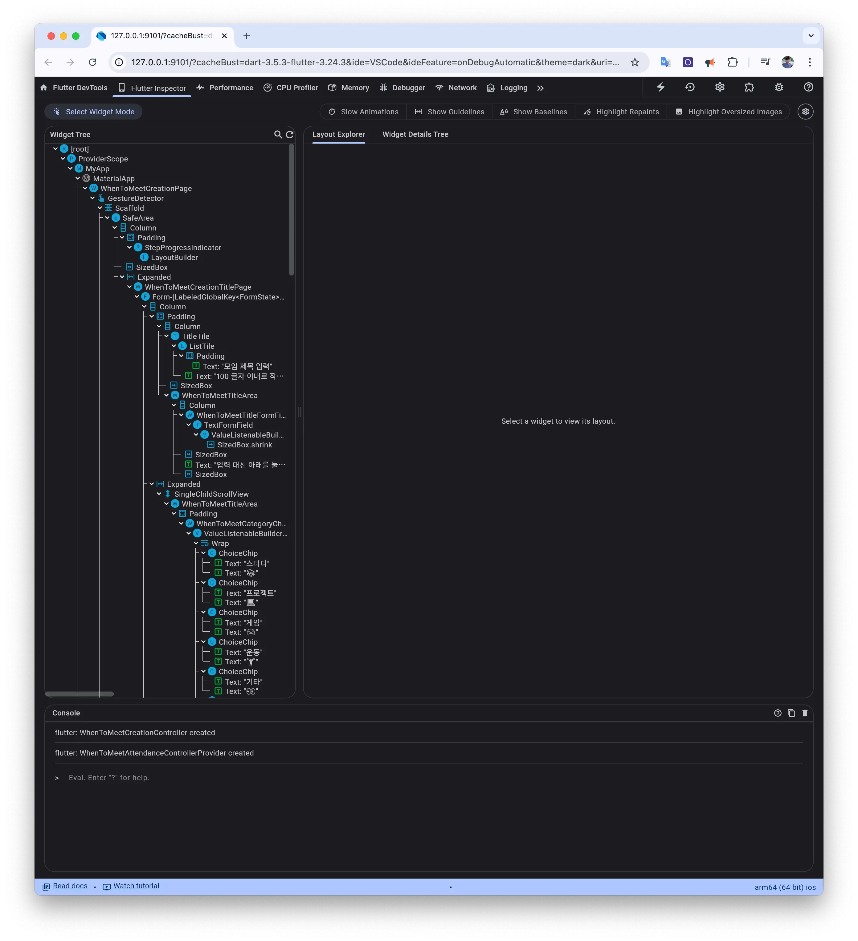
Task: Bookmark this page with the star icon
Action: click(x=635, y=62)
